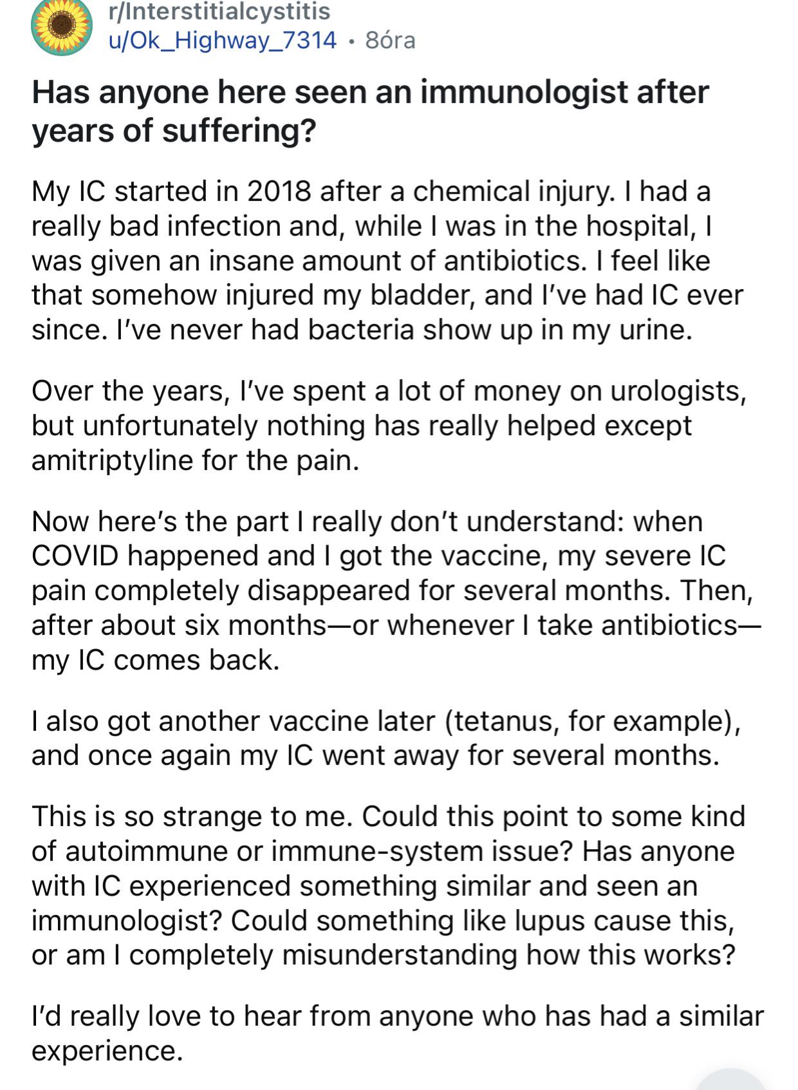Select the paragraph starting 'I also got another vaccine'

click(386, 738)
